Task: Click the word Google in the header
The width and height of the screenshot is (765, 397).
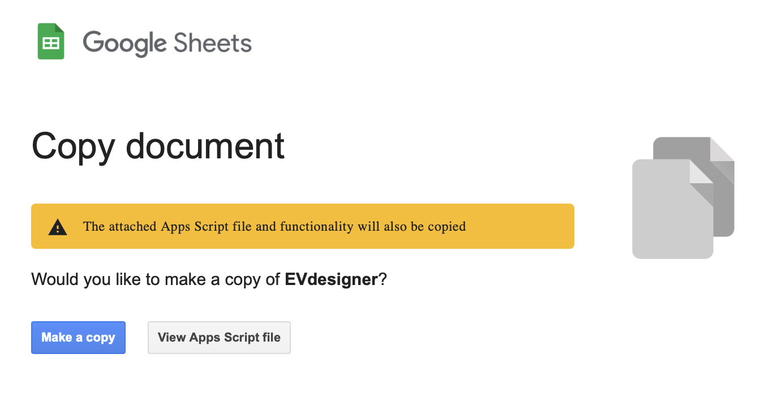Action: coord(124,43)
